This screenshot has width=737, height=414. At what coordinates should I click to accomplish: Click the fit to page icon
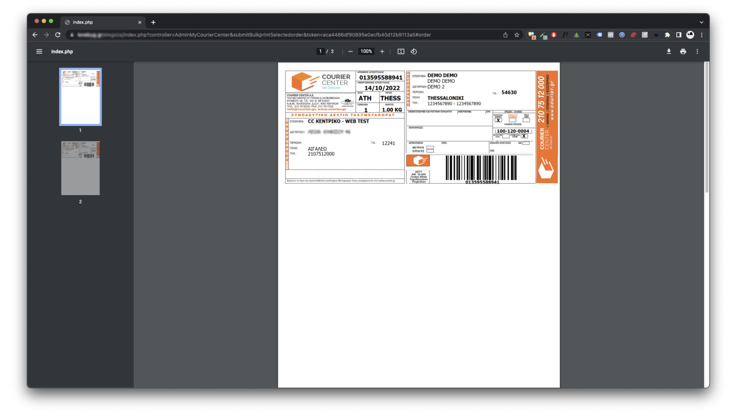tap(401, 51)
